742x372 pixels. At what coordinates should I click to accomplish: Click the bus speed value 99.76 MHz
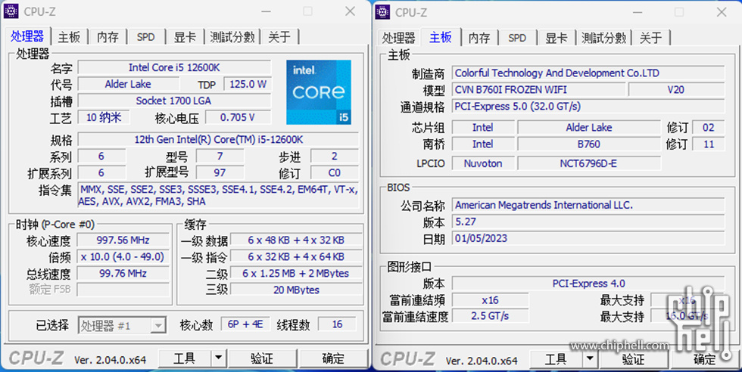[x=123, y=273]
